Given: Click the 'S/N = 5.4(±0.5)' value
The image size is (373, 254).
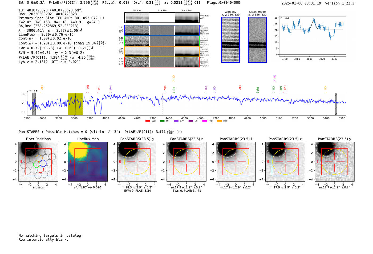Looking at the screenshot, I should pyautogui.click(x=34, y=53).
